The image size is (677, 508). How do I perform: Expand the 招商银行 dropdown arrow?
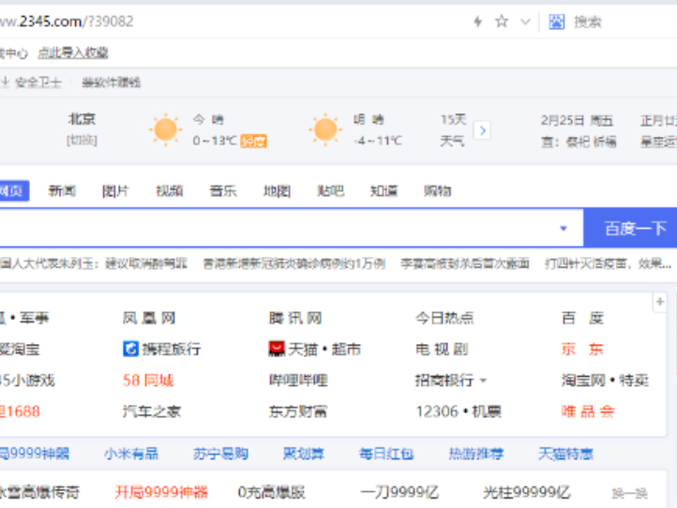484,381
